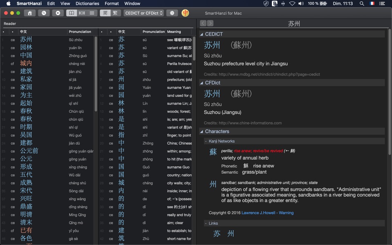
Task: Open the SmartHanzi application menu
Action: [x=29, y=3]
